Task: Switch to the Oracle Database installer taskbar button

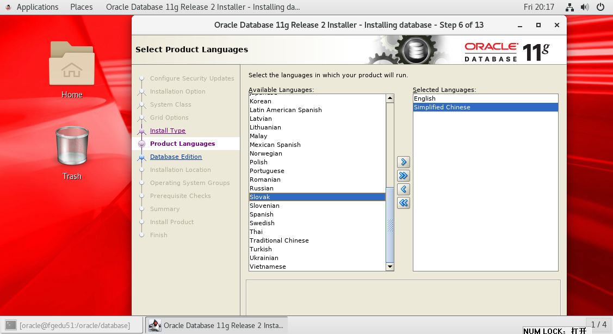Action: point(216,325)
